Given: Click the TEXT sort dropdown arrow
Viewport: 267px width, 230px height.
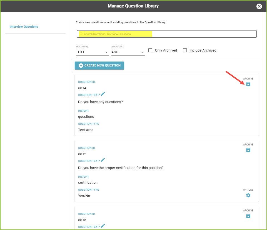Looking at the screenshot, I should coord(106,52).
